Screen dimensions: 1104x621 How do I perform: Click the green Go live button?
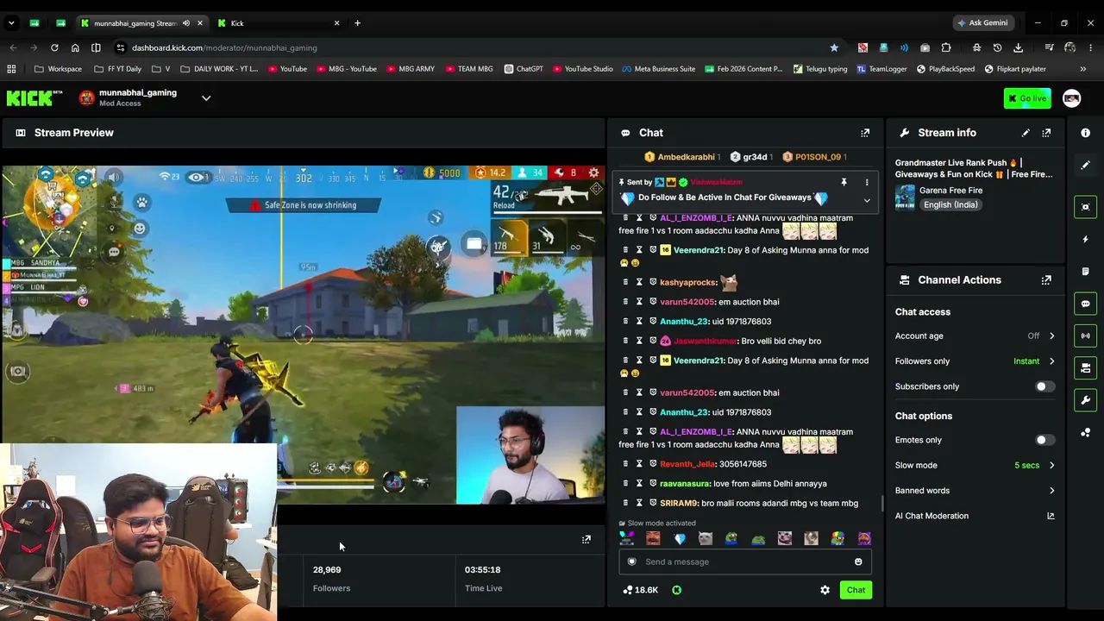click(1027, 98)
